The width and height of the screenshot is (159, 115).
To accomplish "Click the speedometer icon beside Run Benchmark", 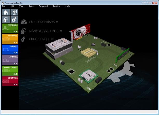I will pyautogui.click(x=24, y=22).
